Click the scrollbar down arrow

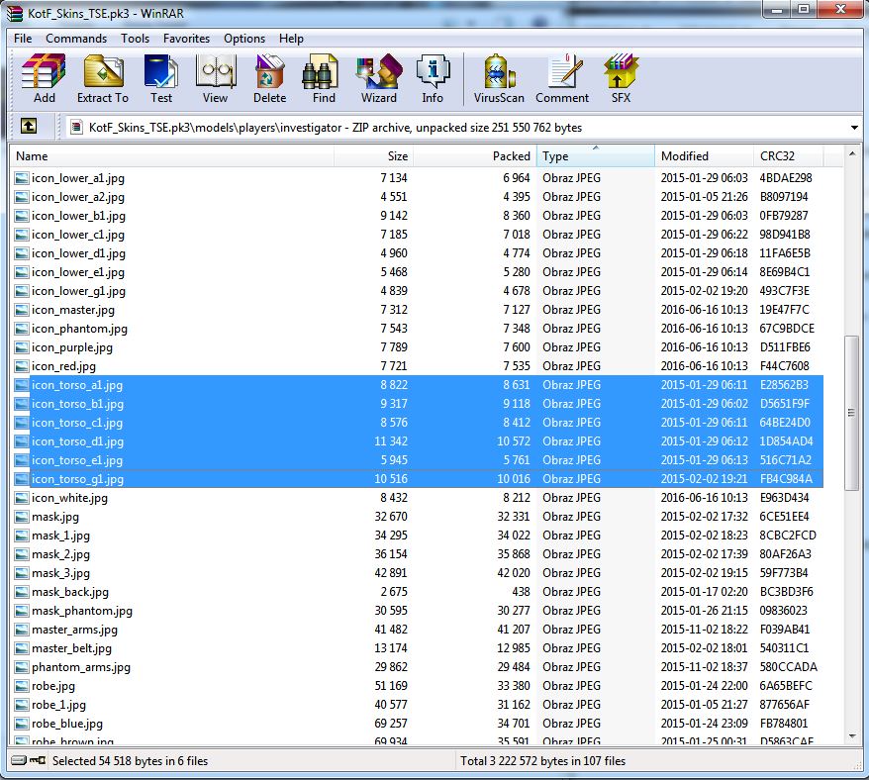851,736
